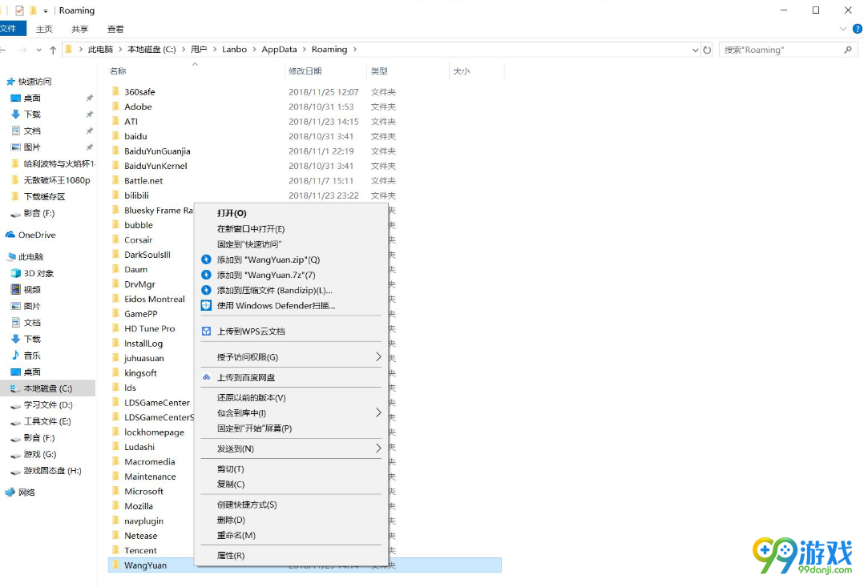Select the BaiduYunGuanjia folder row
Screen dimensions: 864x587
(x=305, y=151)
